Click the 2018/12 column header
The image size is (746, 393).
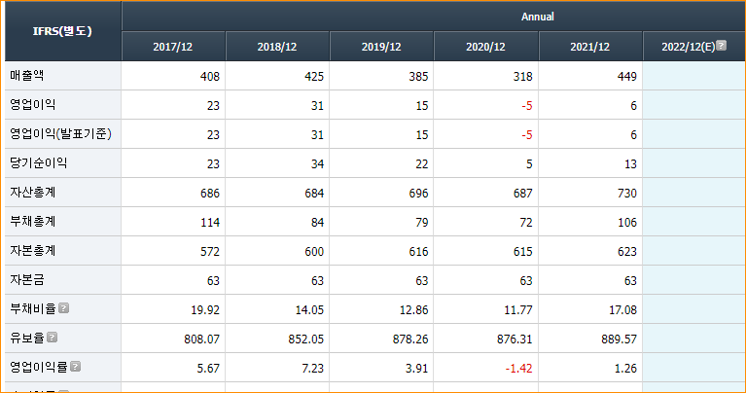[x=277, y=47]
